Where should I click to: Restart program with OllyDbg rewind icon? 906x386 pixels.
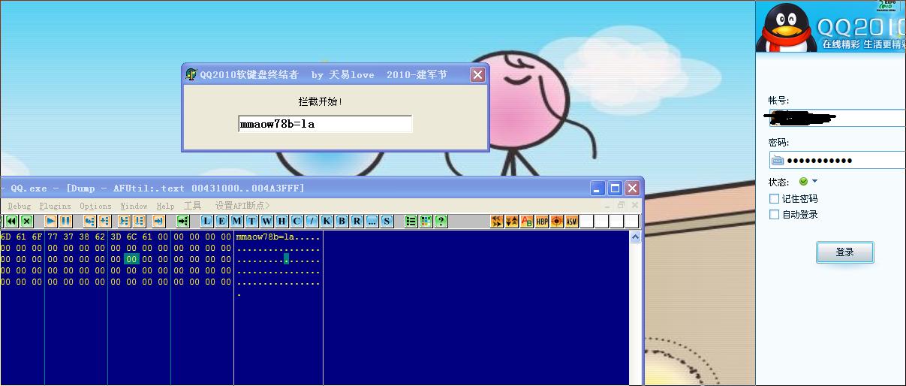pos(11,221)
